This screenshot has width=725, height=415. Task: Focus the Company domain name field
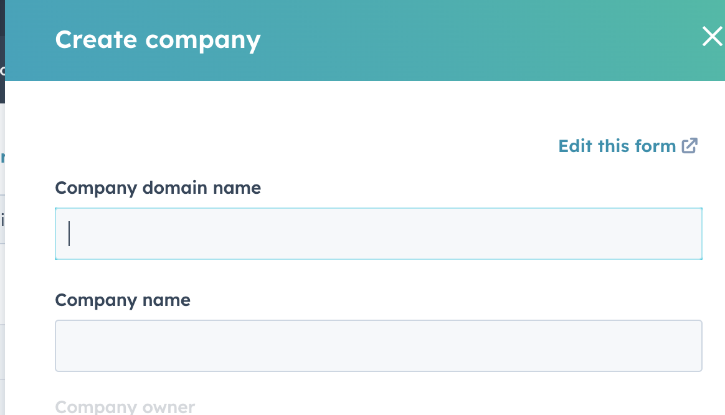click(x=378, y=234)
